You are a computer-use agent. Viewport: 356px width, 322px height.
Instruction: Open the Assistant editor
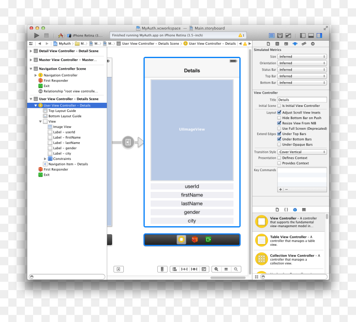(280, 36)
